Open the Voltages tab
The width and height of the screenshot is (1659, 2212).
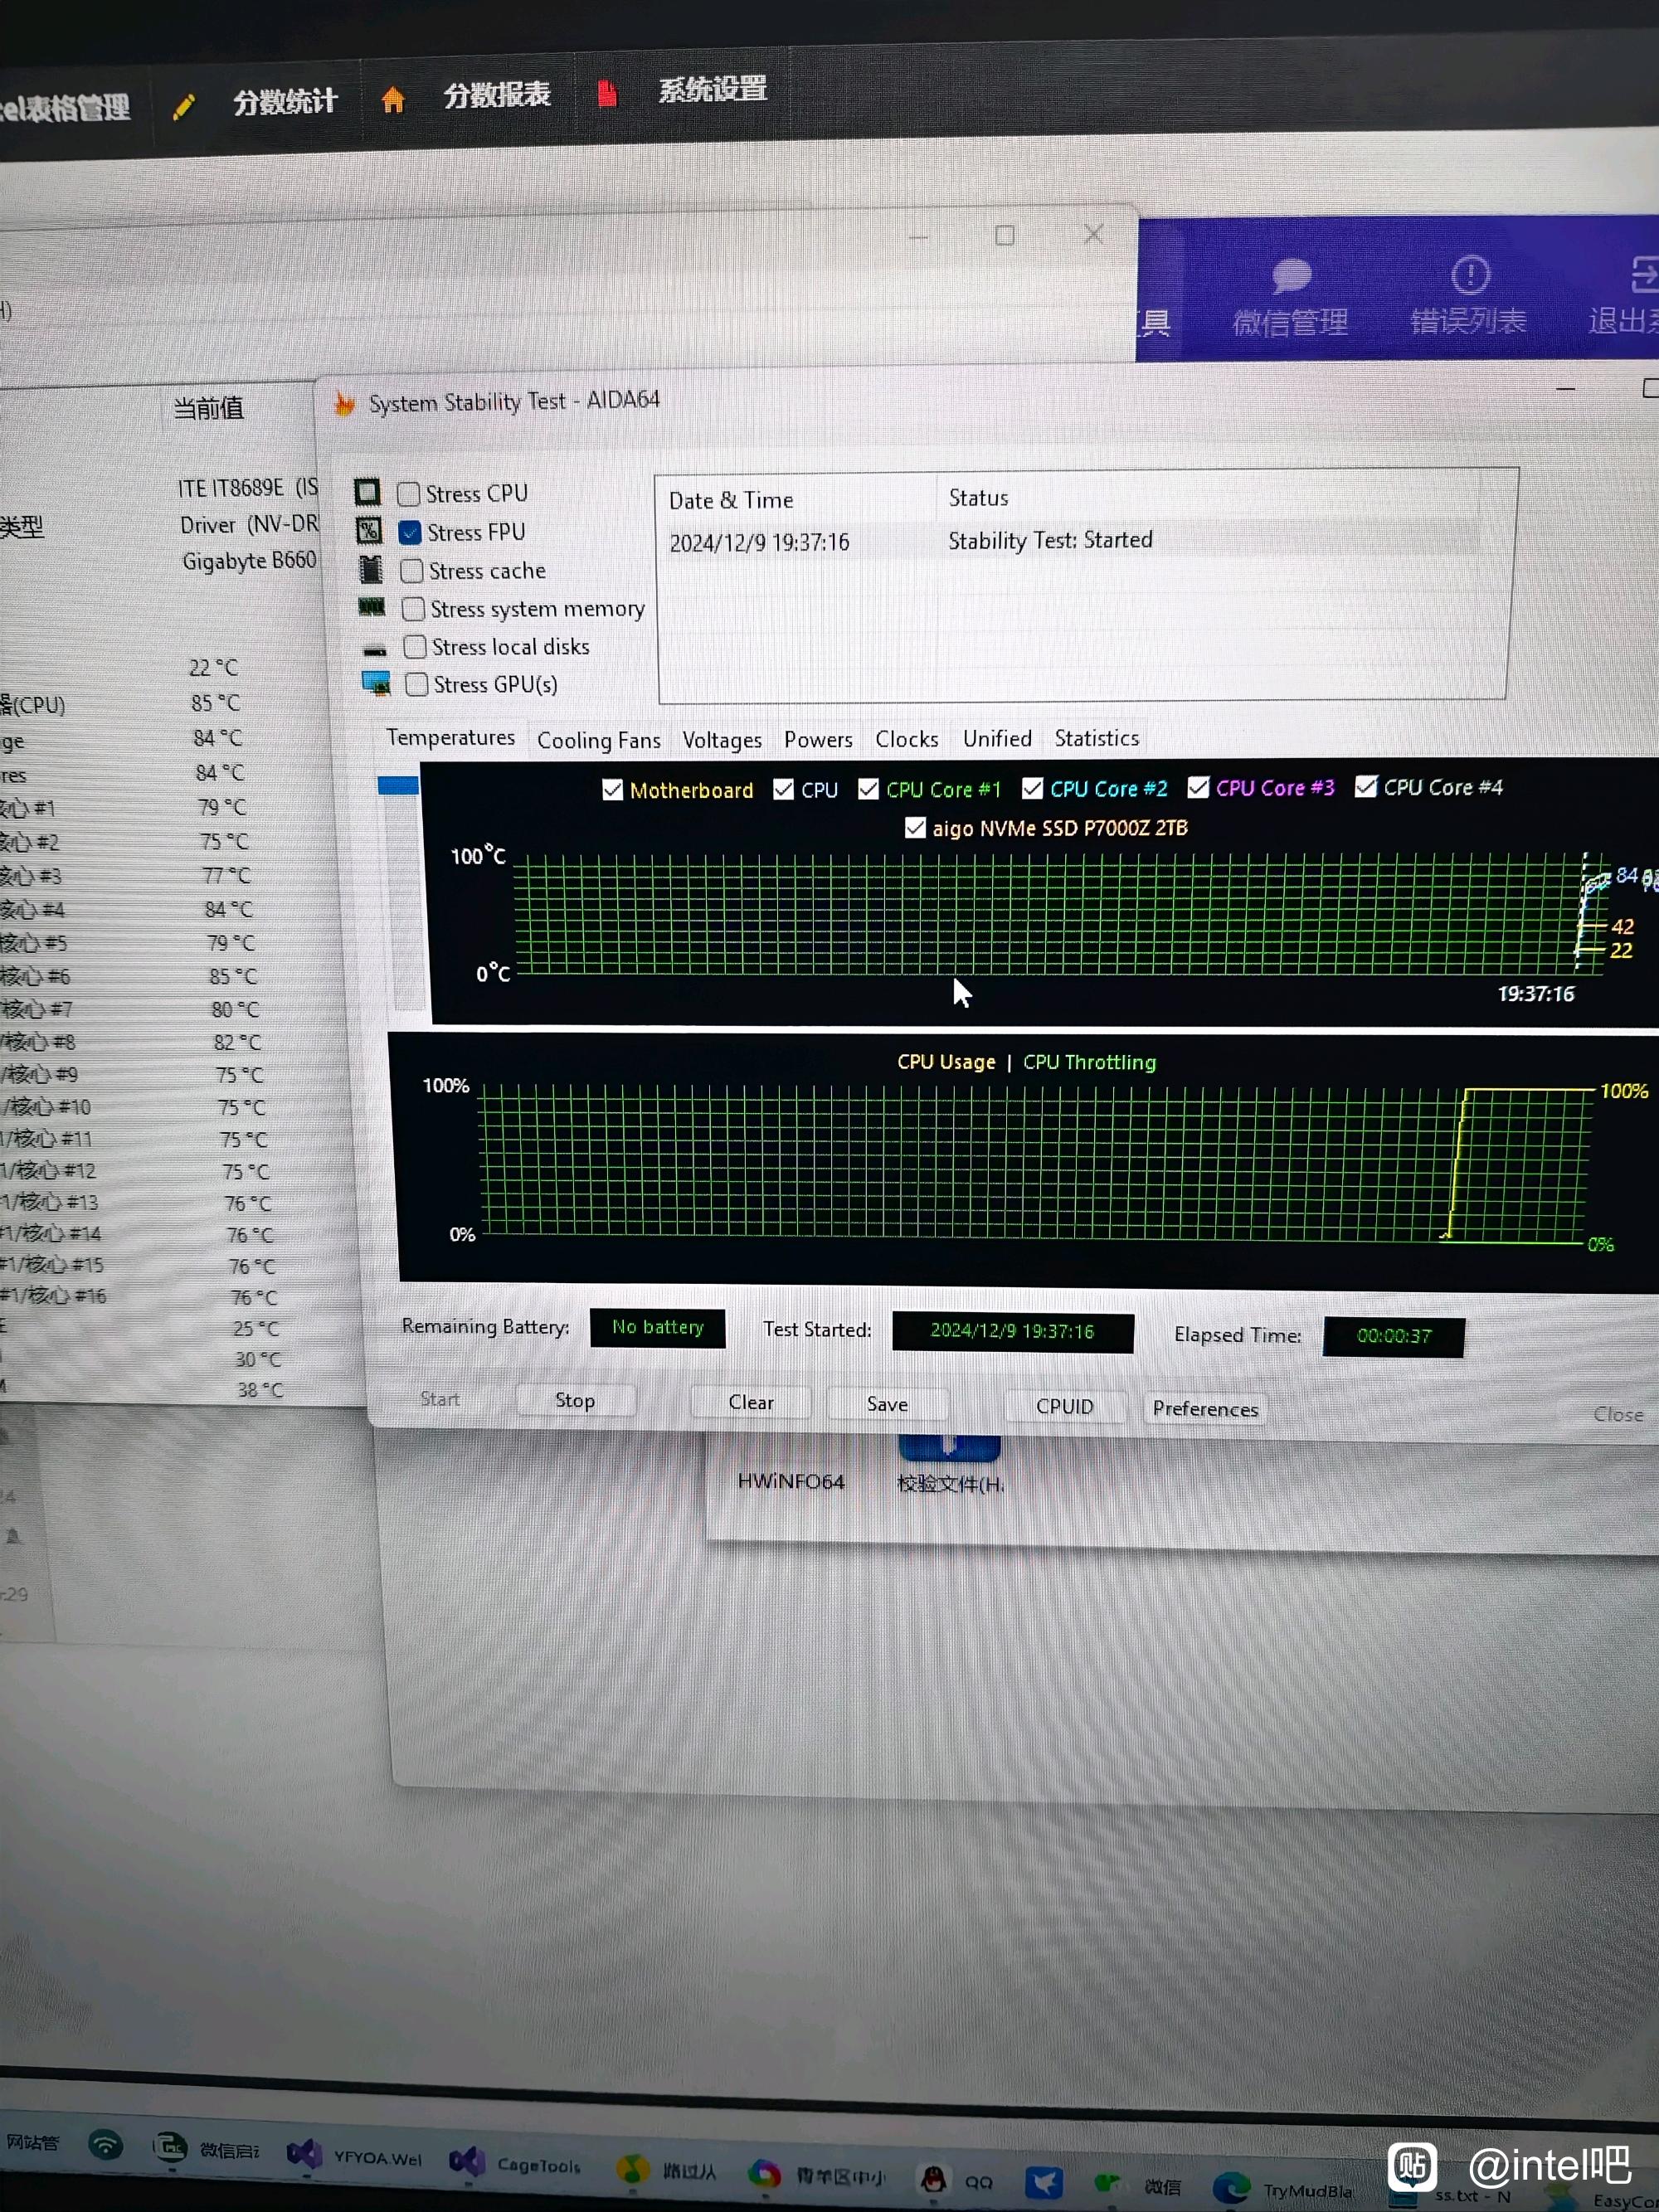click(x=722, y=740)
